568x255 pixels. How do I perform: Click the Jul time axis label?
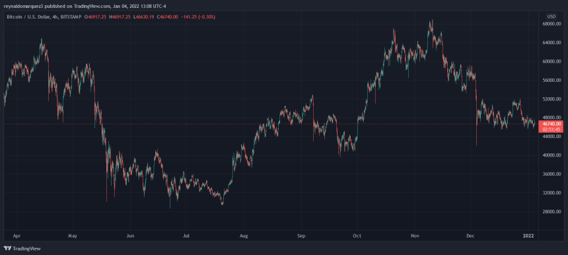(x=186, y=236)
